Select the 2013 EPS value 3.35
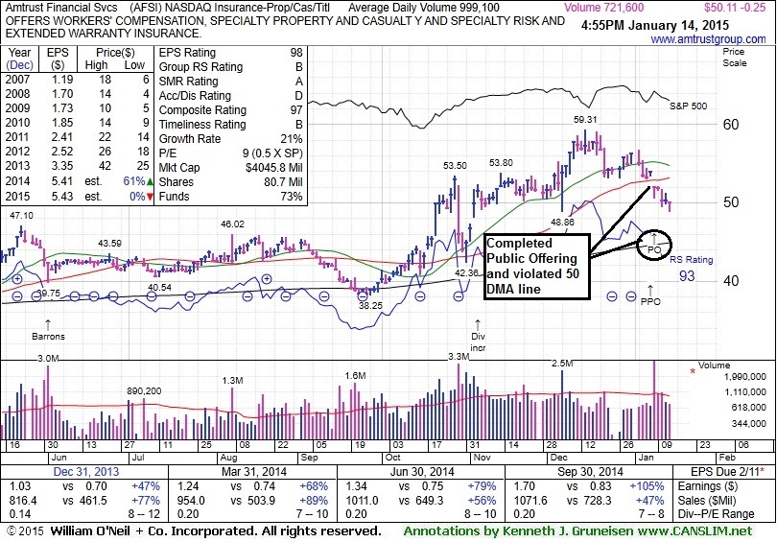 tap(62, 165)
